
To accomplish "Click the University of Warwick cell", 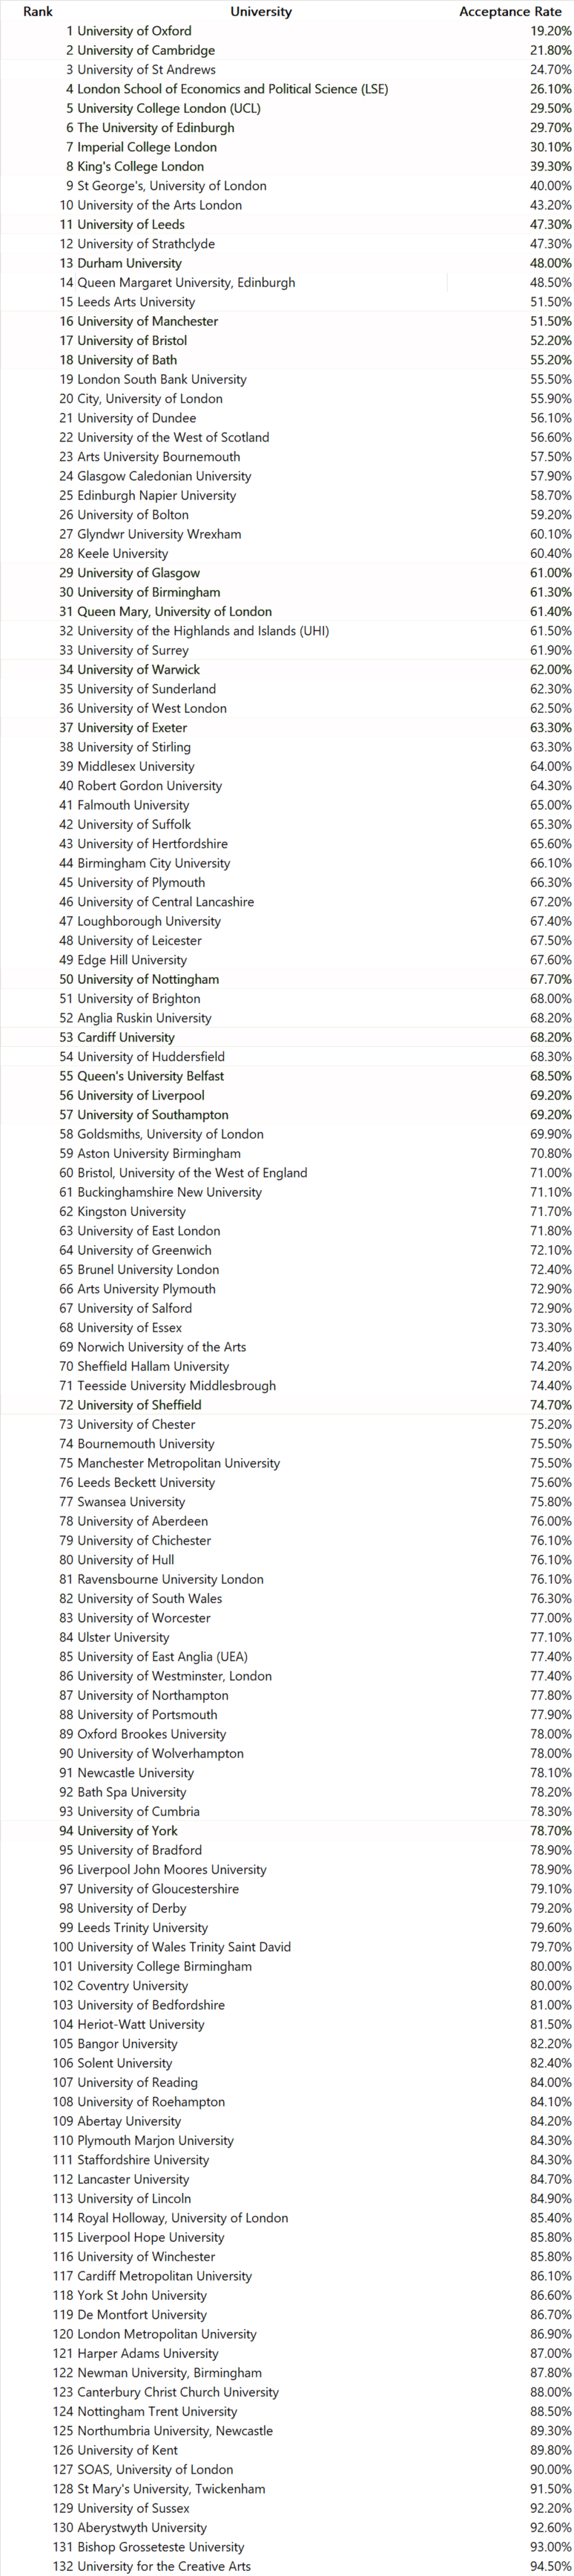I will [x=139, y=670].
